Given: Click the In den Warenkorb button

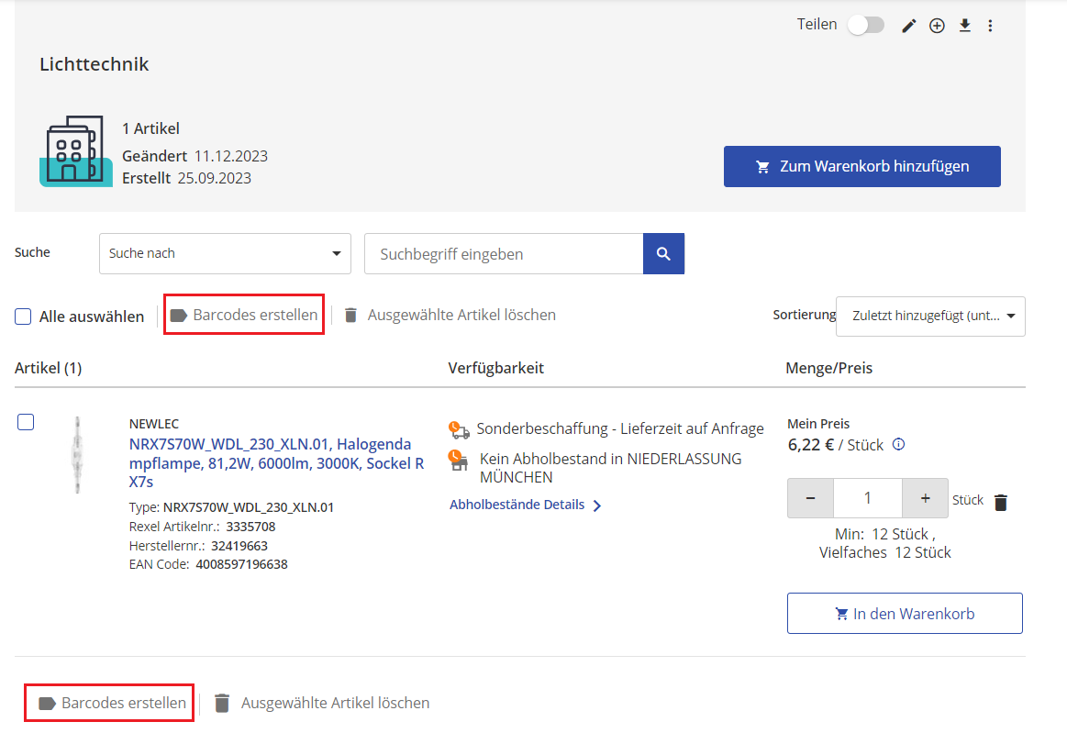Looking at the screenshot, I should click(904, 614).
